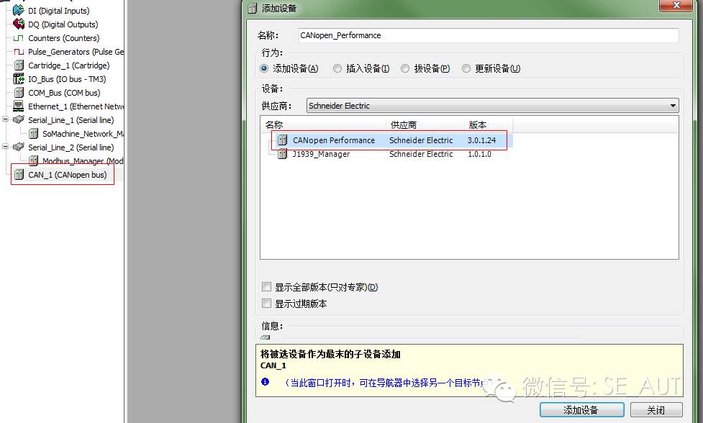Click the COM_Bus device icon

[x=19, y=93]
